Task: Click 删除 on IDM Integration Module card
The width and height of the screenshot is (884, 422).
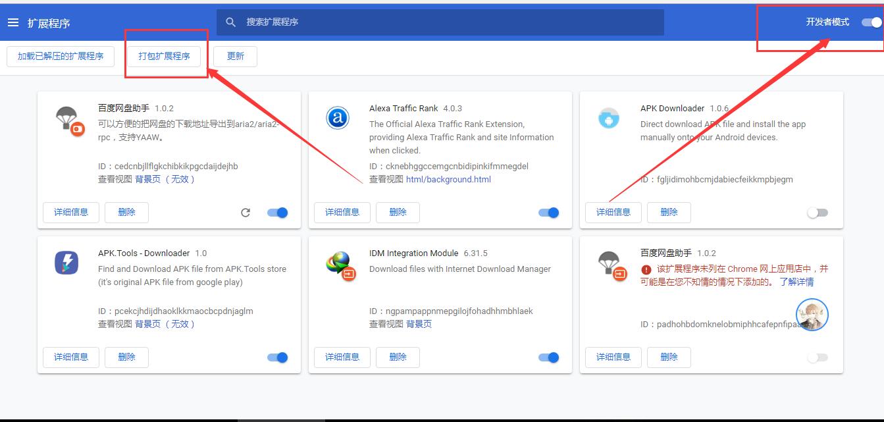Action: click(x=398, y=357)
